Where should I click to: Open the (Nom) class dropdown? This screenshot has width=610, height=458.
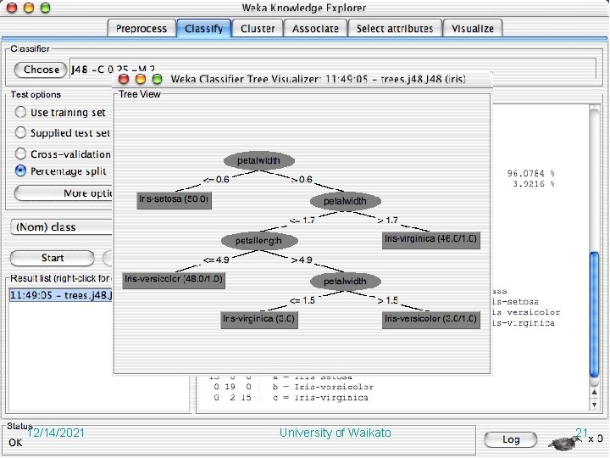[62, 227]
